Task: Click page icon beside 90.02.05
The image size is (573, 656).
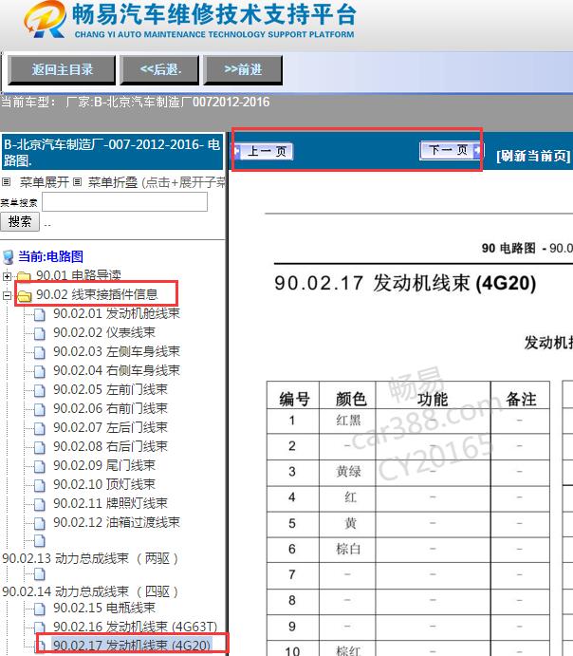Action: (x=39, y=390)
